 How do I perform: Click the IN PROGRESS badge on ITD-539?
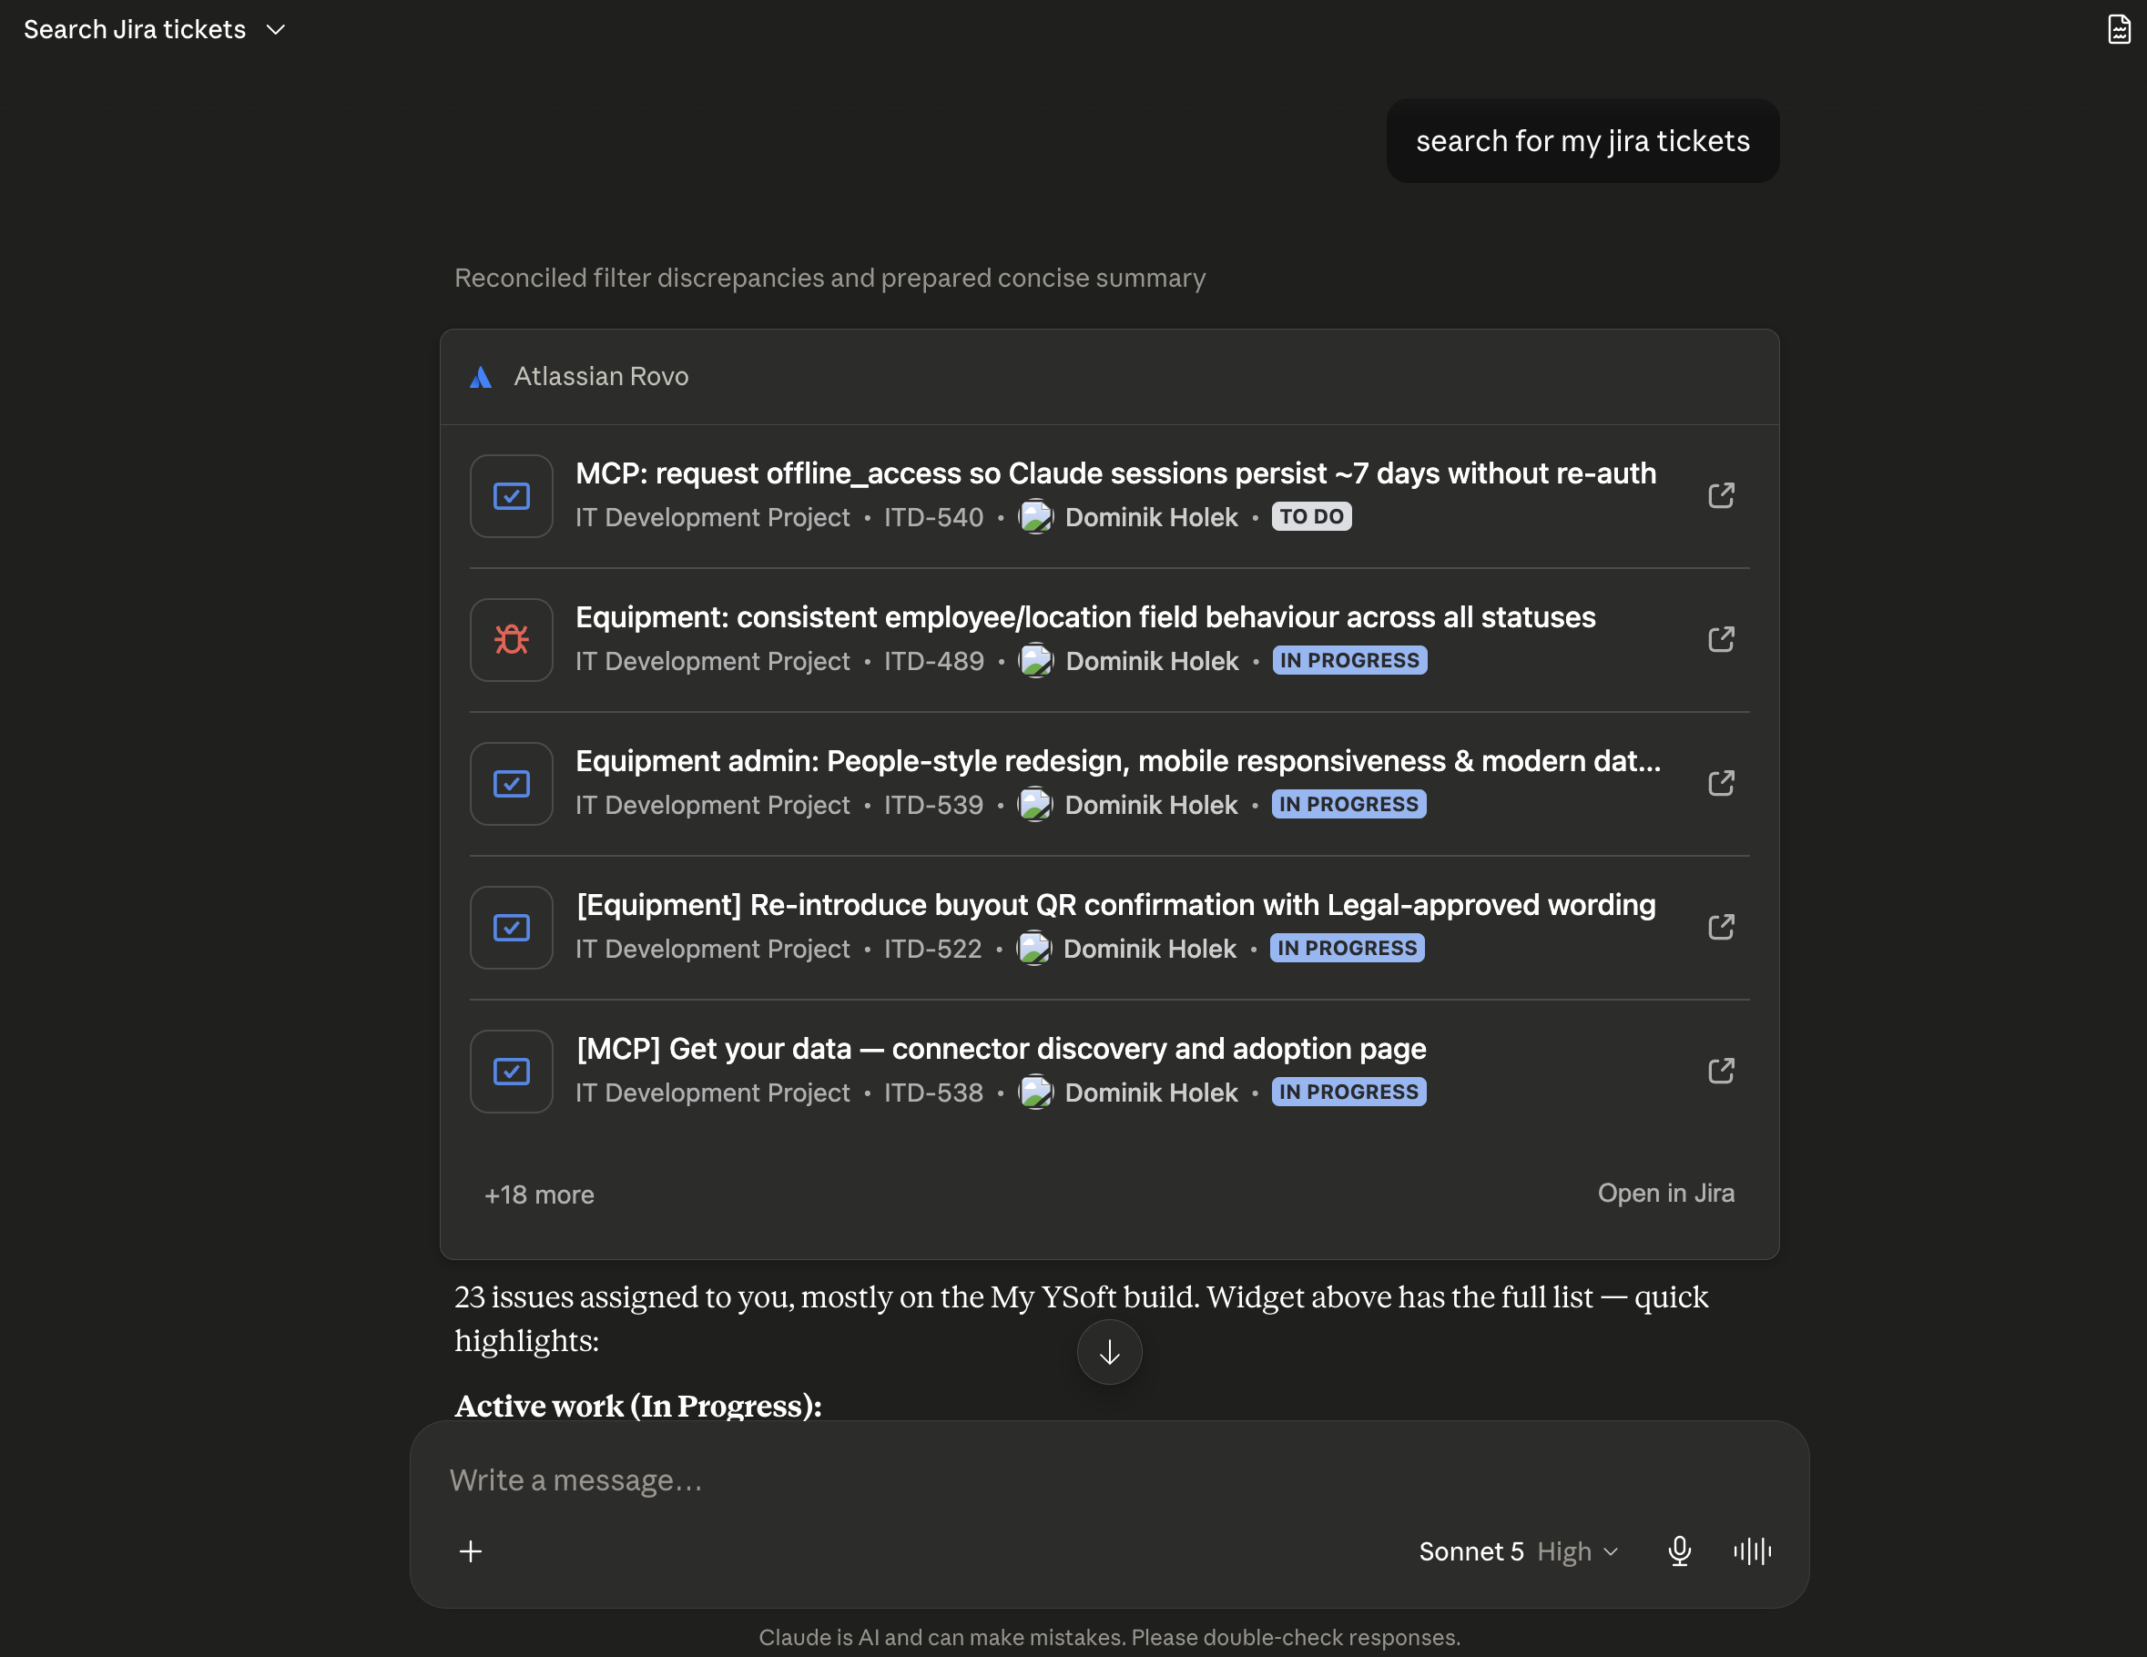coord(1348,804)
